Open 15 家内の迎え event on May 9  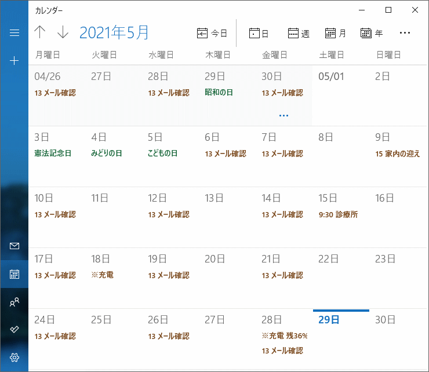[397, 154]
